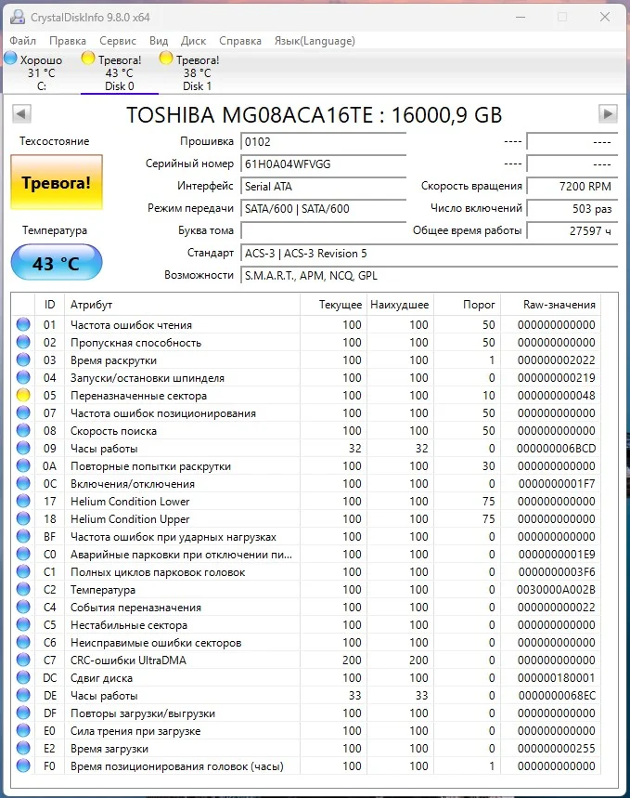
Task: Switch to the Disk 1 label
Action: click(x=197, y=86)
